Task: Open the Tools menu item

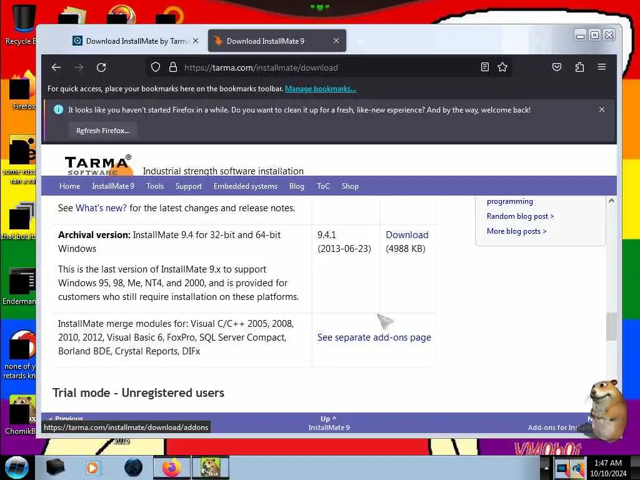Action: point(155,186)
